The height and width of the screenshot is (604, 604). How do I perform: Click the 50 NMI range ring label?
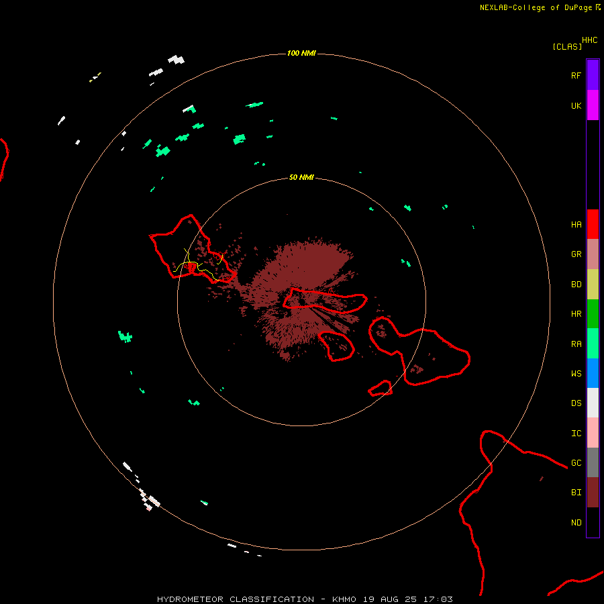pos(301,177)
